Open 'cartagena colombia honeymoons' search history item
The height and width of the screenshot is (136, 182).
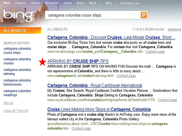17,83
